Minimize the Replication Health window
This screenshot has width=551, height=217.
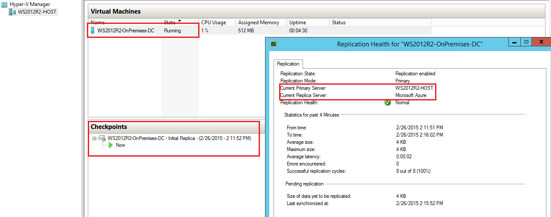[515, 42]
